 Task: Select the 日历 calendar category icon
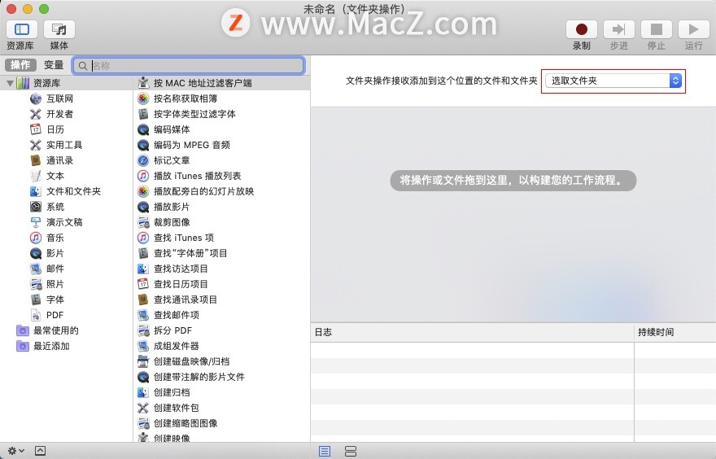click(x=36, y=129)
